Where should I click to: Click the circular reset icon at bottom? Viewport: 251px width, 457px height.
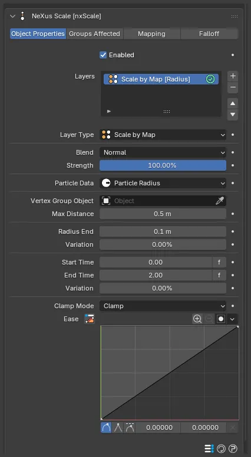click(221, 448)
